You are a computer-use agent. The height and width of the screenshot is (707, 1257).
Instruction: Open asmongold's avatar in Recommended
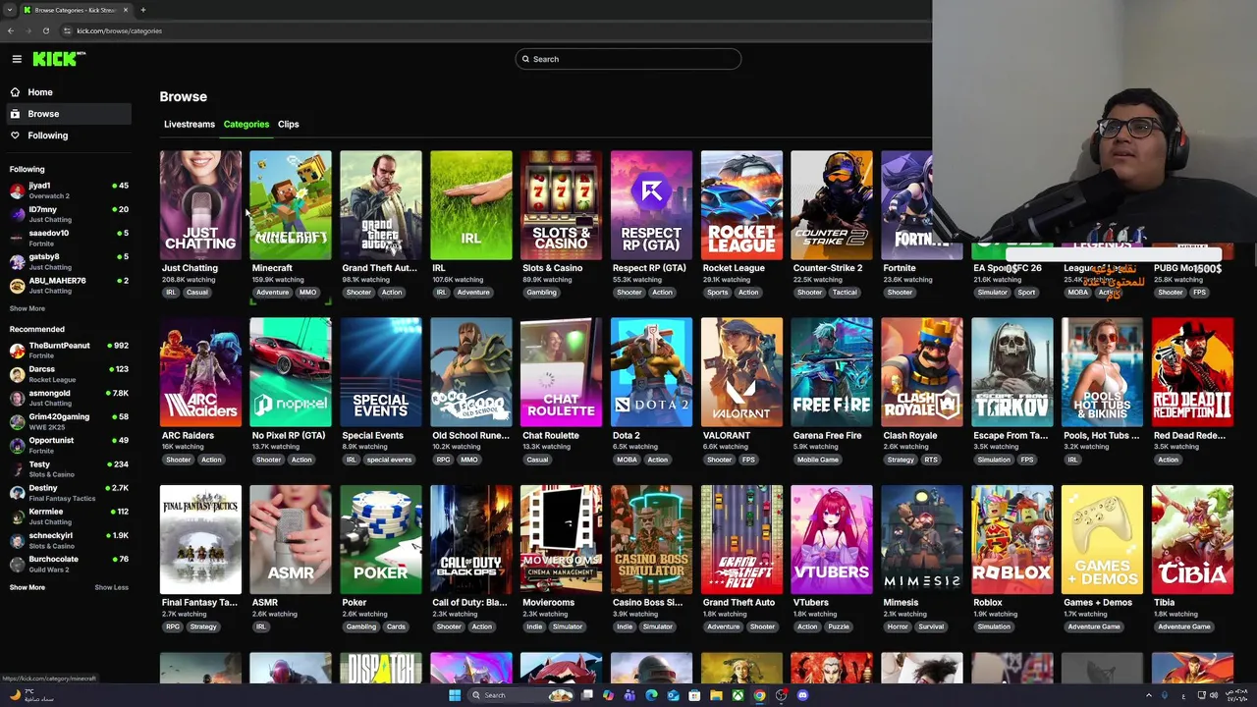[17, 398]
